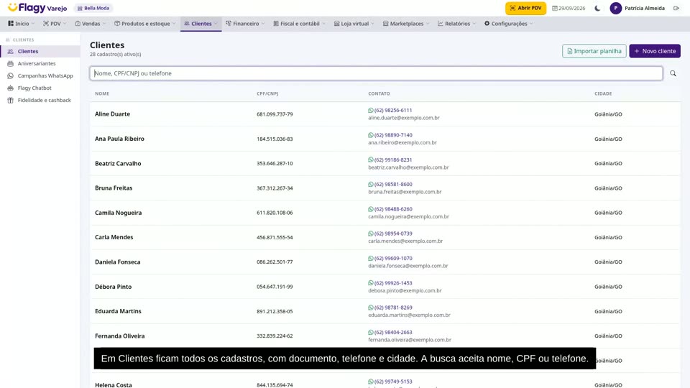Expand the PDV menu dropdown
The image size is (690, 388).
click(x=55, y=24)
